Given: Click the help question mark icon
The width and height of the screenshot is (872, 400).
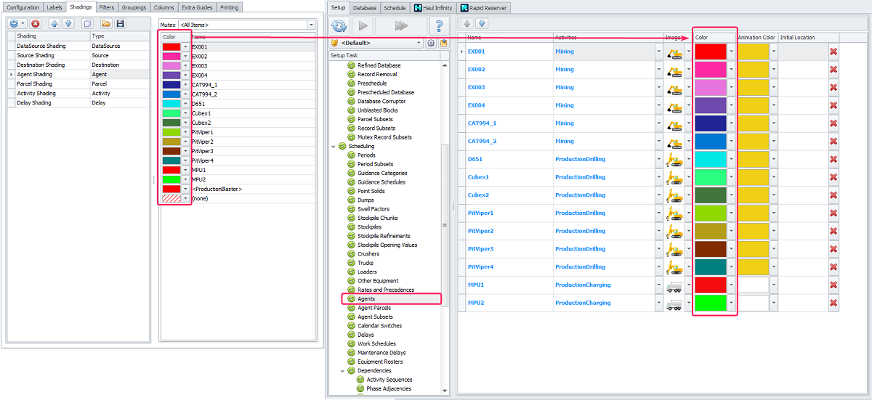Looking at the screenshot, I should (438, 26).
